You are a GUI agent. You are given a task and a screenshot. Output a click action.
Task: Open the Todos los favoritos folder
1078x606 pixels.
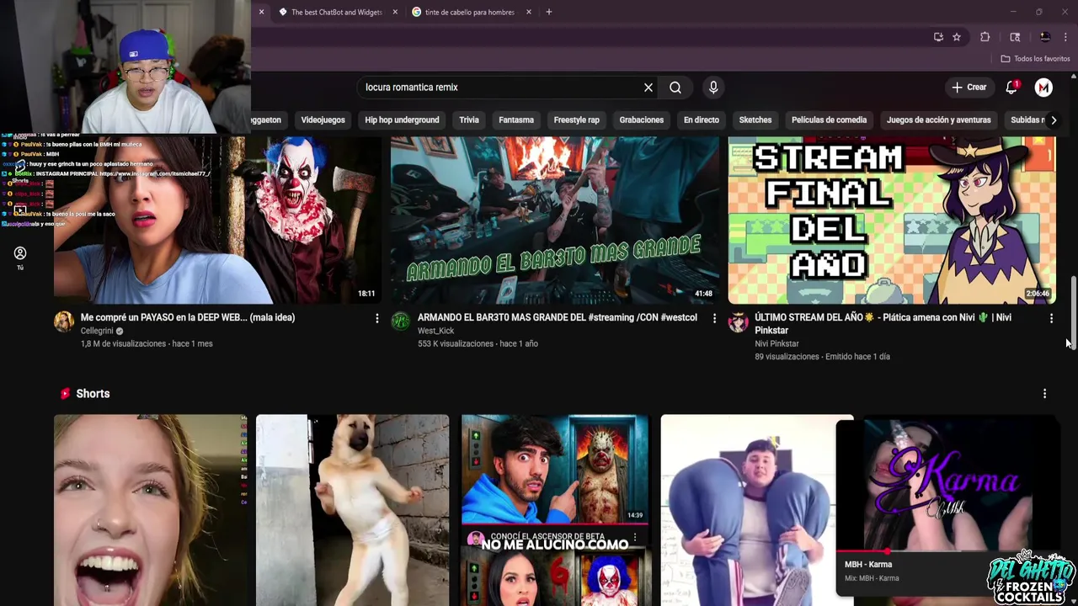pos(1035,59)
